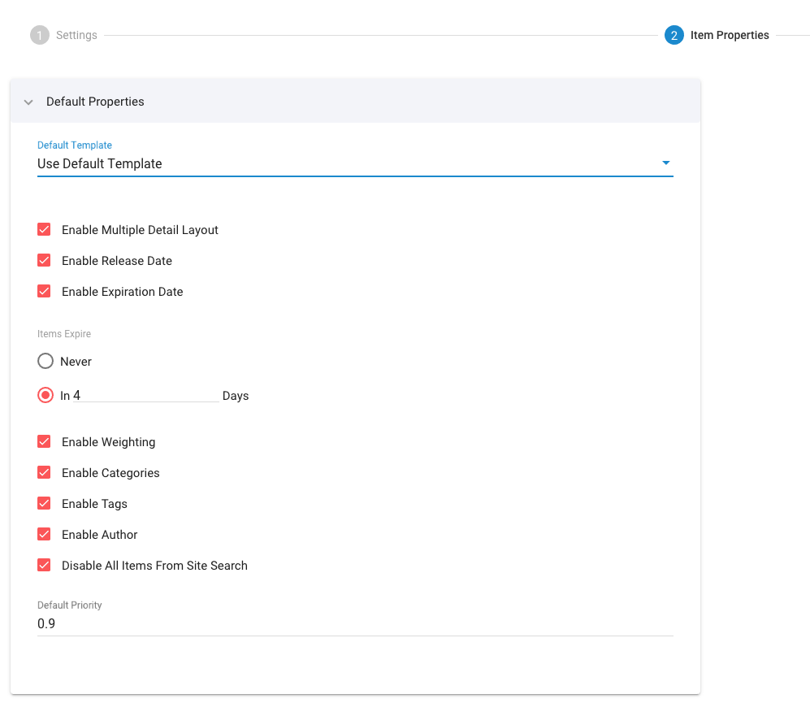810x703 pixels.
Task: Select the Never expire radio button
Action: (45, 361)
